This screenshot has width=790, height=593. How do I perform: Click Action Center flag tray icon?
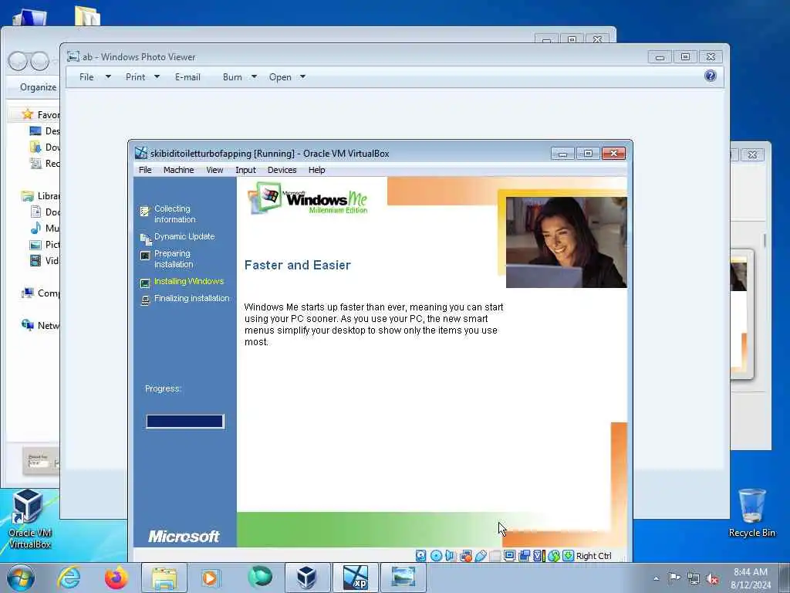click(x=674, y=578)
